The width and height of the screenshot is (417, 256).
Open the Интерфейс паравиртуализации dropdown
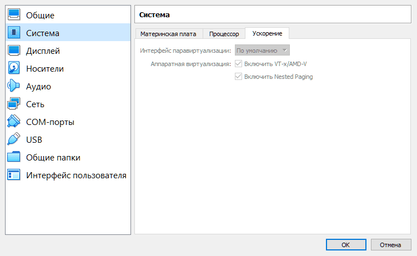[262, 51]
